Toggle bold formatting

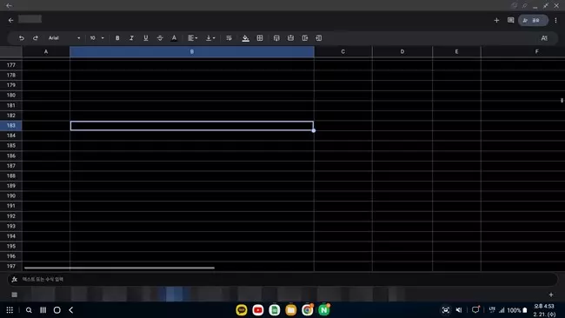[x=117, y=38]
